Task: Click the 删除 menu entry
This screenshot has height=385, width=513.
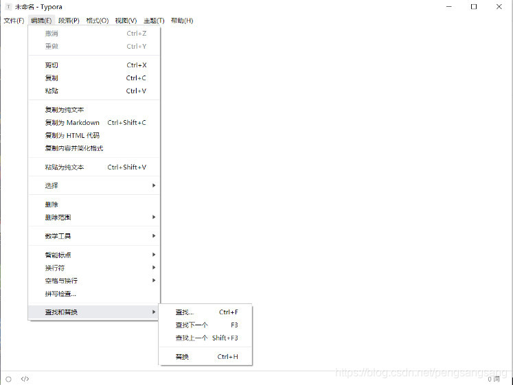Action: tap(94, 205)
